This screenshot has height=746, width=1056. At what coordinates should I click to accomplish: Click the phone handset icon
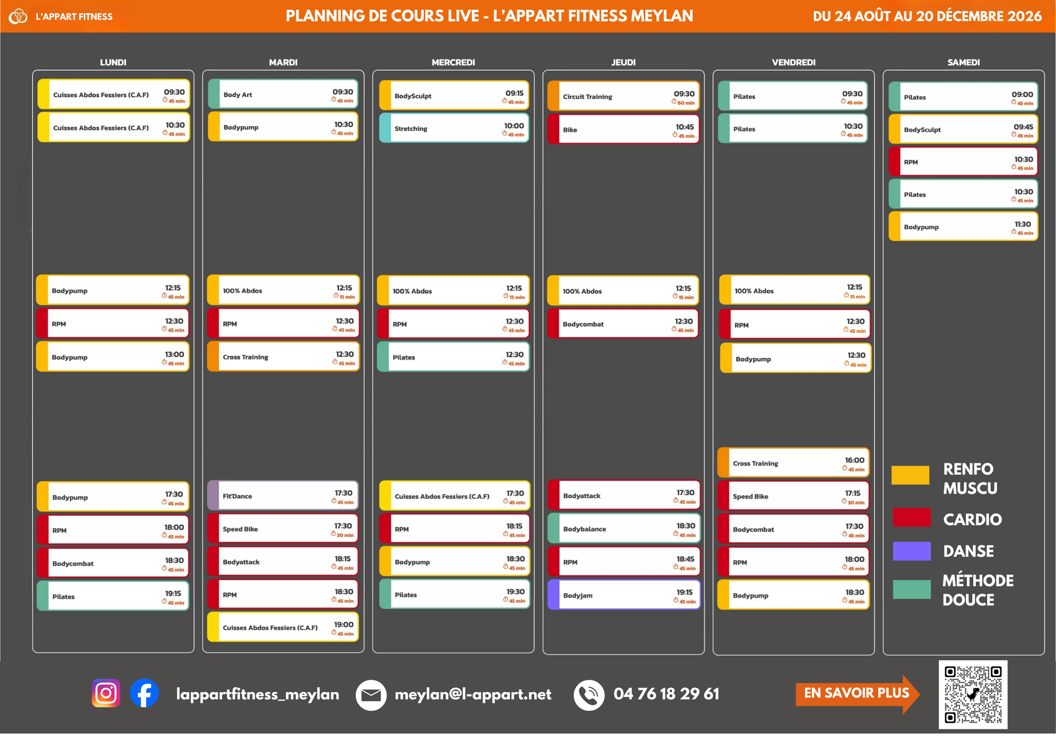[x=589, y=695]
